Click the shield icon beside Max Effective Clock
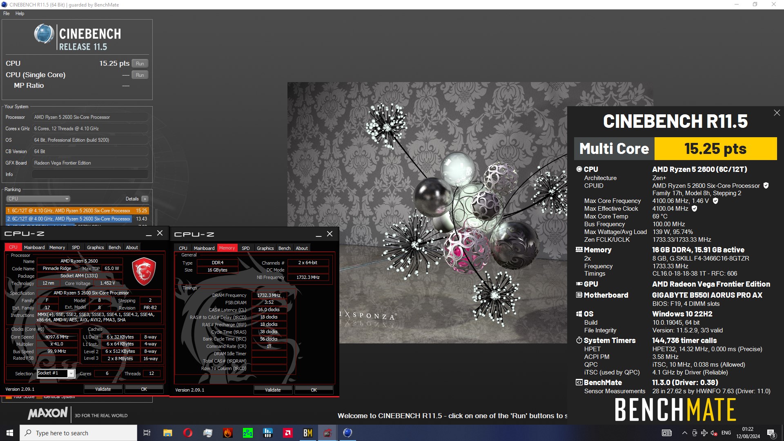The height and width of the screenshot is (441, 784). point(694,208)
